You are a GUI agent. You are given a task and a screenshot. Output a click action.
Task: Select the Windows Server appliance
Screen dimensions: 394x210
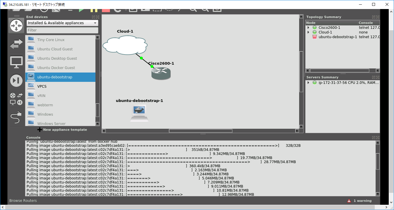pyautogui.click(x=60, y=123)
